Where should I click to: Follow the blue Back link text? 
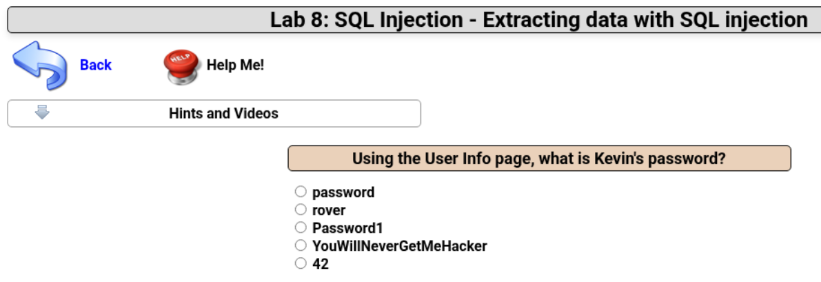click(96, 65)
